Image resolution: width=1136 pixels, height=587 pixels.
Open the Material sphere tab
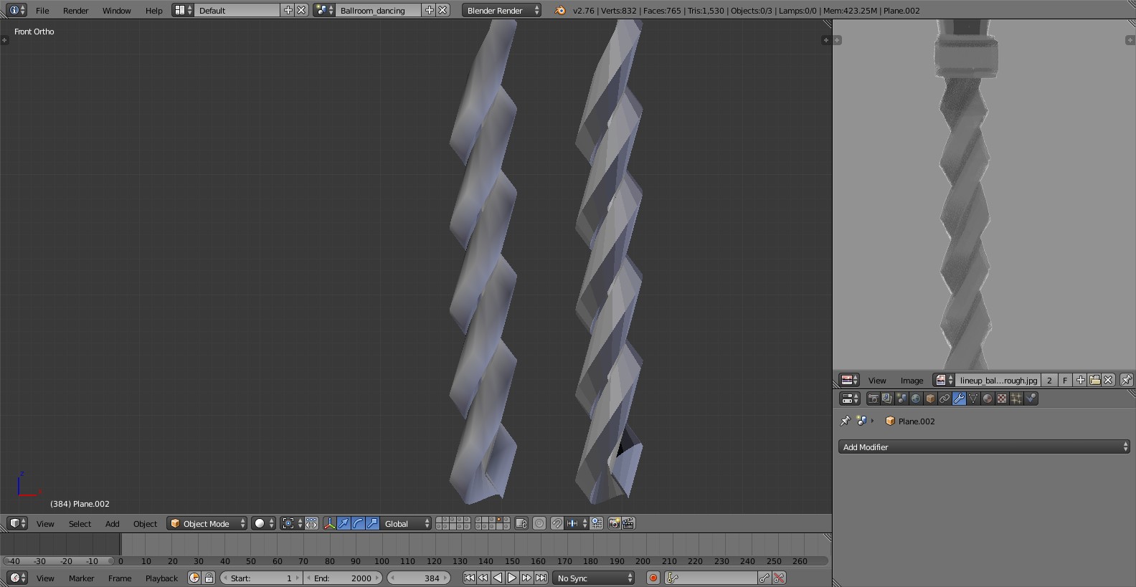pos(988,399)
